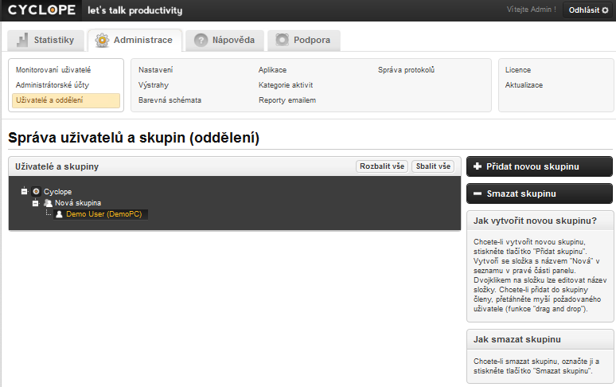The height and width of the screenshot is (387, 616).
Task: Click the Odhlásit logout button
Action: click(x=588, y=10)
